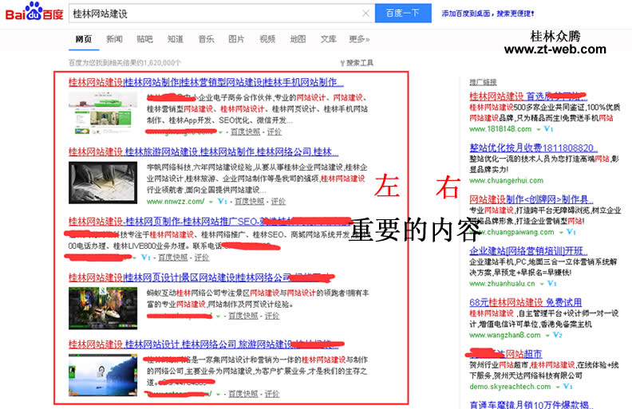Screen dimensions: 632x409
Task: Open the 知道 tab
Action: 176,39
